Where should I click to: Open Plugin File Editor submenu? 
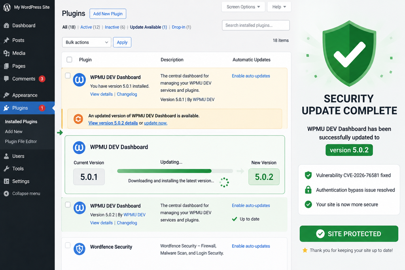21,142
